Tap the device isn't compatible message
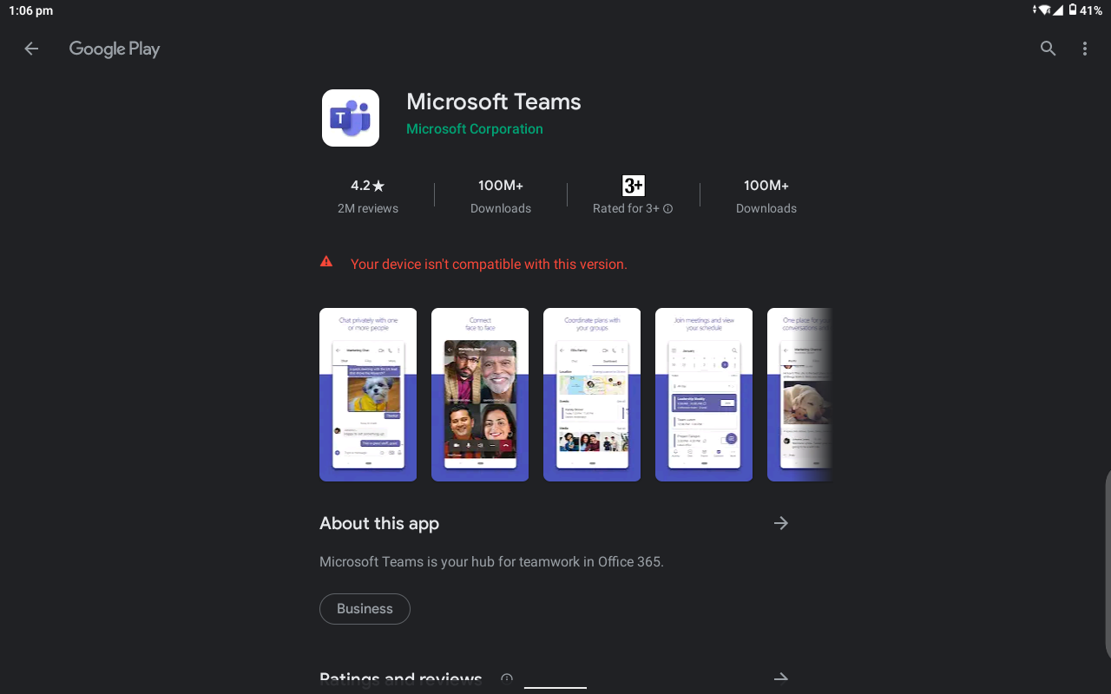The image size is (1111, 694). (x=489, y=264)
